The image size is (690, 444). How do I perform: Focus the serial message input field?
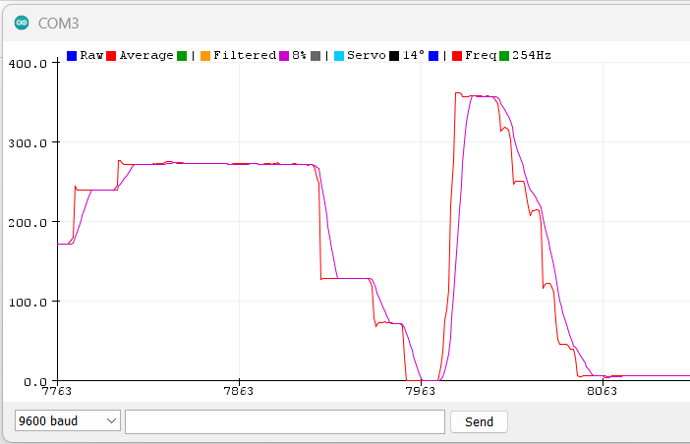pyautogui.click(x=285, y=421)
